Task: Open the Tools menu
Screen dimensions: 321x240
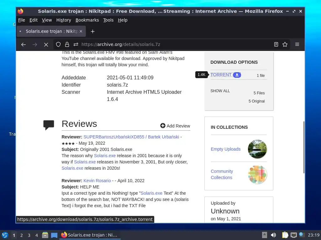Action: (108, 20)
